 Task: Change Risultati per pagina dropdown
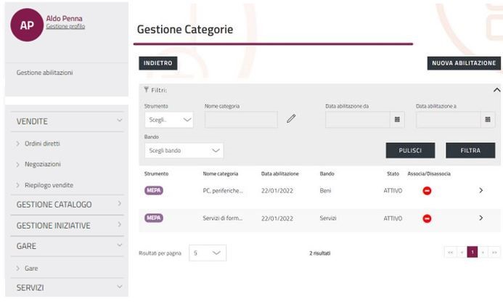click(x=208, y=253)
